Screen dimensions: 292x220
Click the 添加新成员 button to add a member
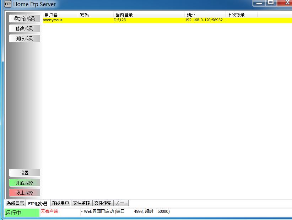pyautogui.click(x=24, y=18)
